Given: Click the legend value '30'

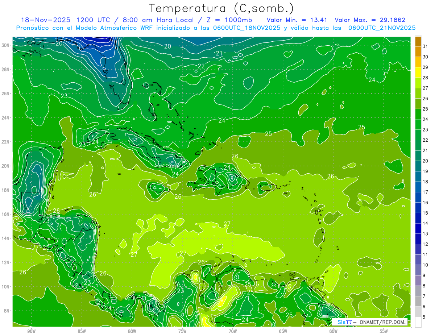Looking at the screenshot, I should tap(426, 57).
